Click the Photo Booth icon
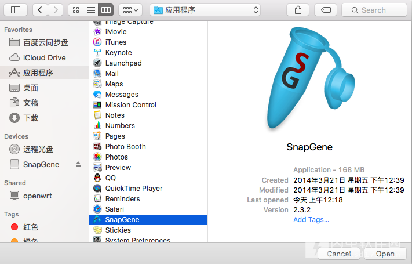Screen dimensions: 412x264 (x=97, y=146)
